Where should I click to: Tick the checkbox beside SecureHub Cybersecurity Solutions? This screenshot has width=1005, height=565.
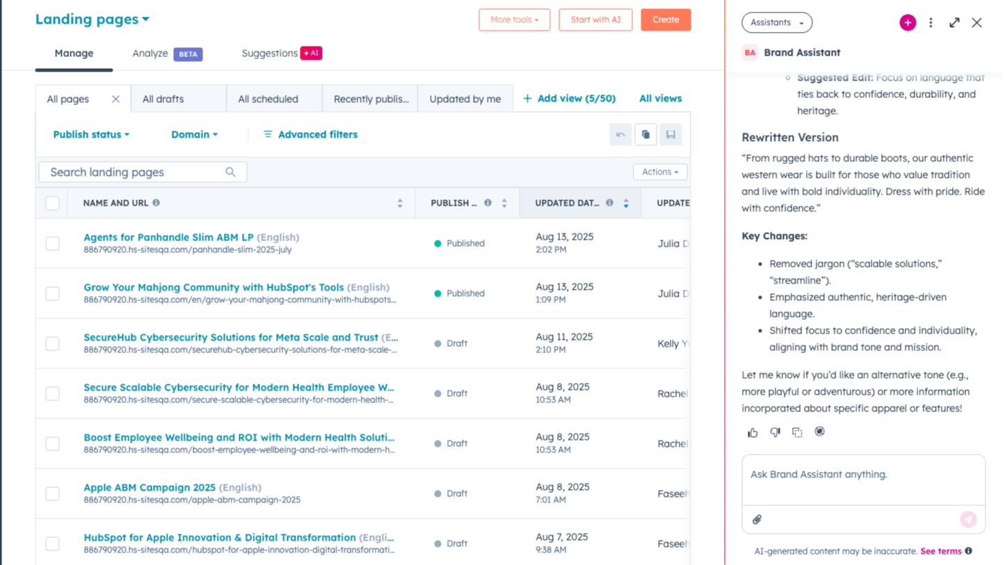coord(52,343)
